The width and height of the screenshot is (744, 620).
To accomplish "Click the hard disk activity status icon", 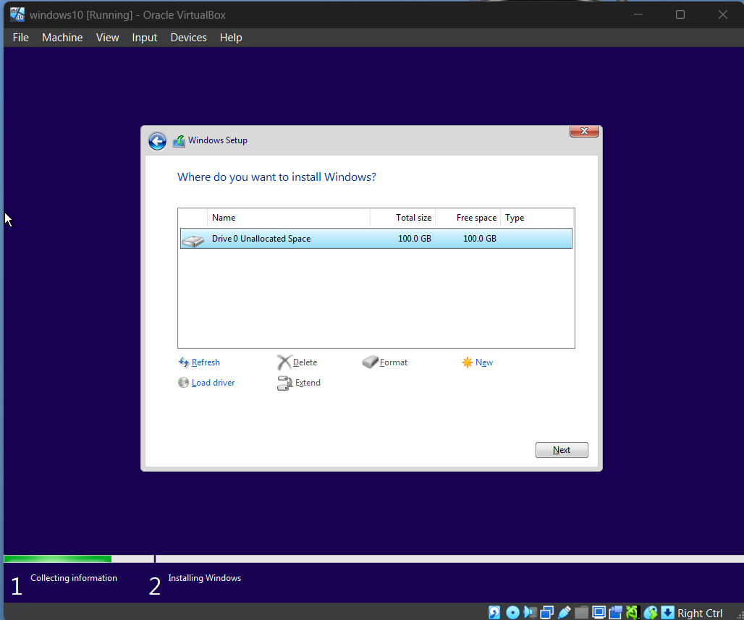I will tap(494, 613).
